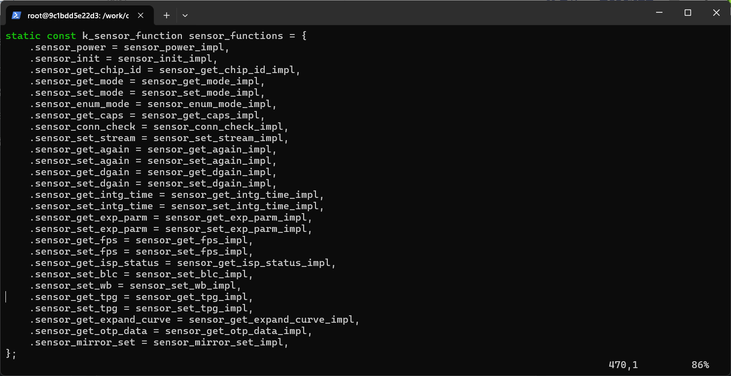Open a new tab with the plus button
This screenshot has width=731, height=376.
click(167, 15)
